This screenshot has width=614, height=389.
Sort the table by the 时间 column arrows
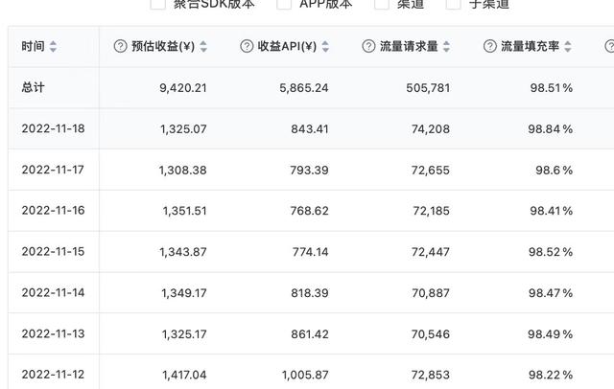pyautogui.click(x=53, y=46)
